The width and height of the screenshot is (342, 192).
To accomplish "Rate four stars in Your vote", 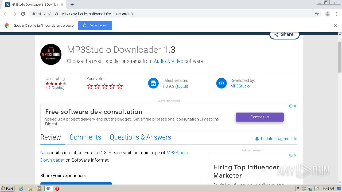I will click(x=112, y=86).
